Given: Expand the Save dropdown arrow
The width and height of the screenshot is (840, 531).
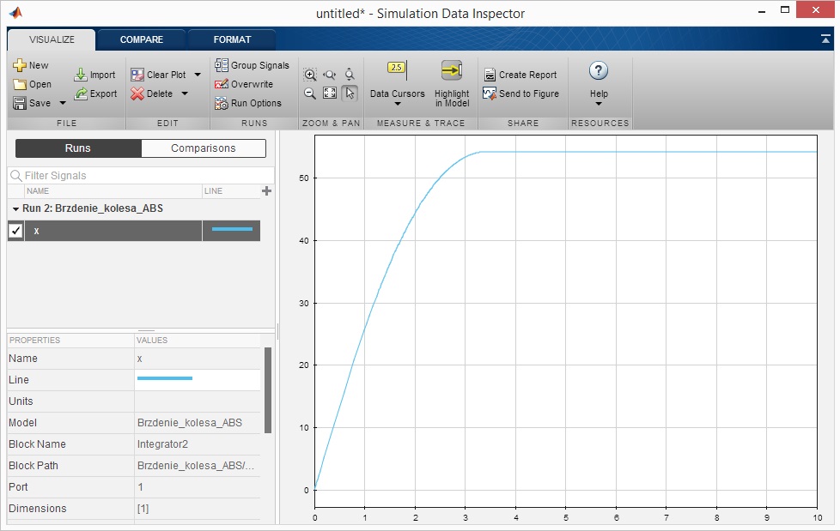Looking at the screenshot, I should 63,103.
